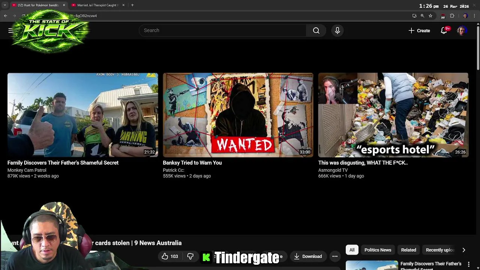Click the scrollbar up arrow
Image resolution: width=480 pixels, height=270 pixels.
point(478,24)
